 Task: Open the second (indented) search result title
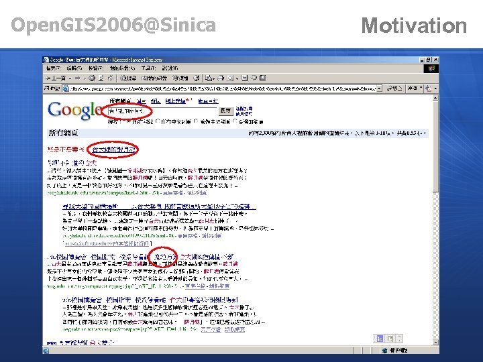pos(159,206)
